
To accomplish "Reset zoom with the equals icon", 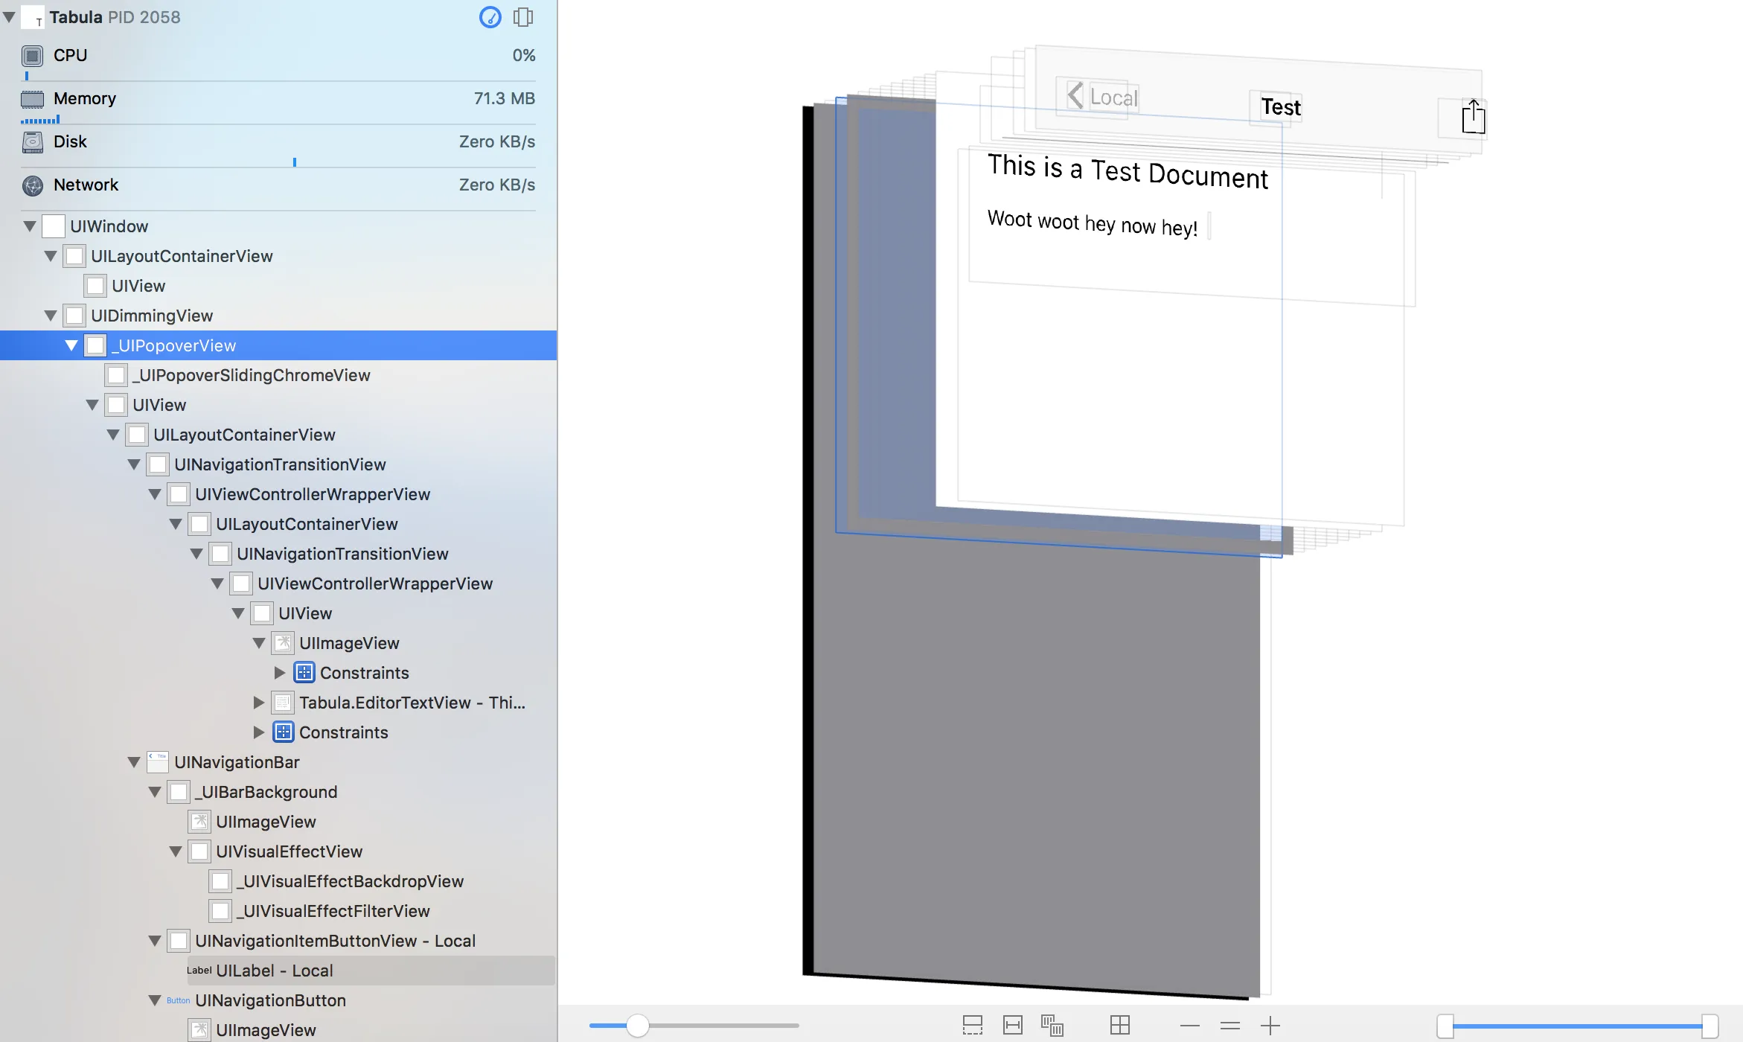I will click(1230, 1026).
